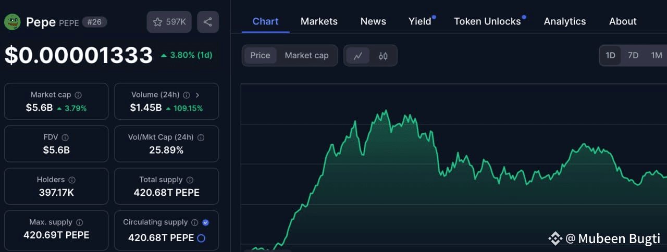The width and height of the screenshot is (667, 252).
Task: Click the FDV info icon
Action: tap(65, 137)
